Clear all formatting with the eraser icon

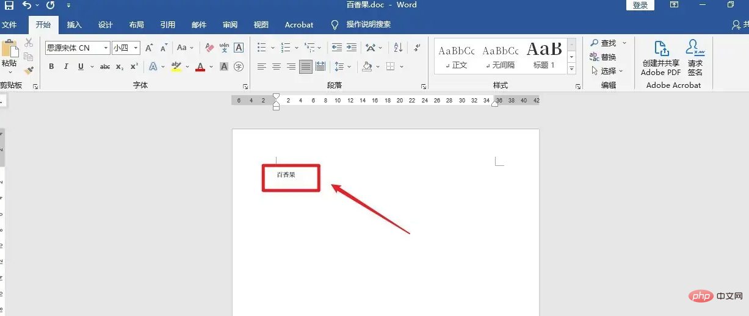209,48
